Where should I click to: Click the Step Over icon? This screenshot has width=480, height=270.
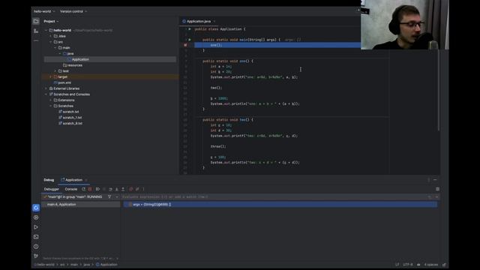(110, 189)
